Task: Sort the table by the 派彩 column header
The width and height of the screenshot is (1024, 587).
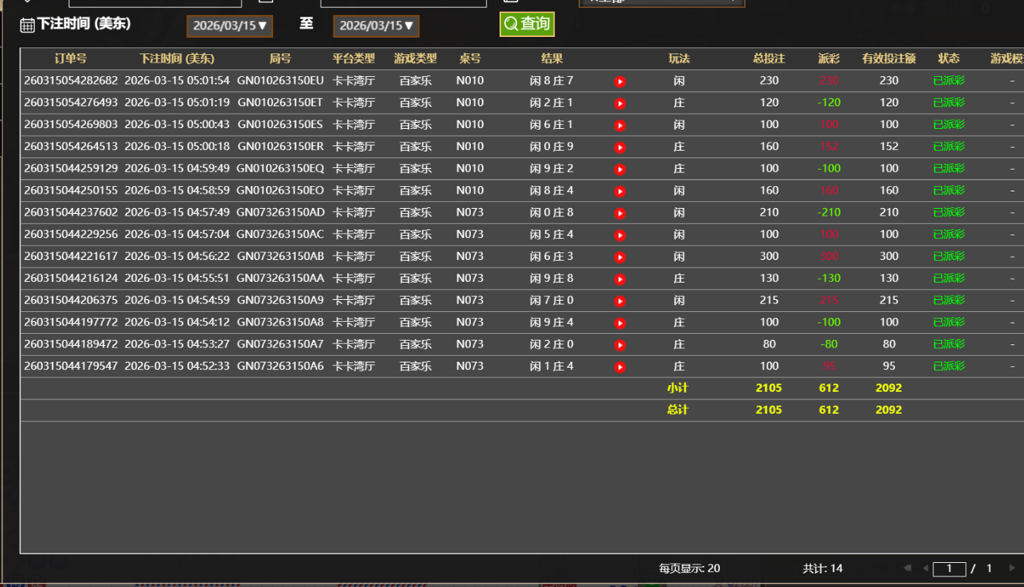Action: click(828, 58)
